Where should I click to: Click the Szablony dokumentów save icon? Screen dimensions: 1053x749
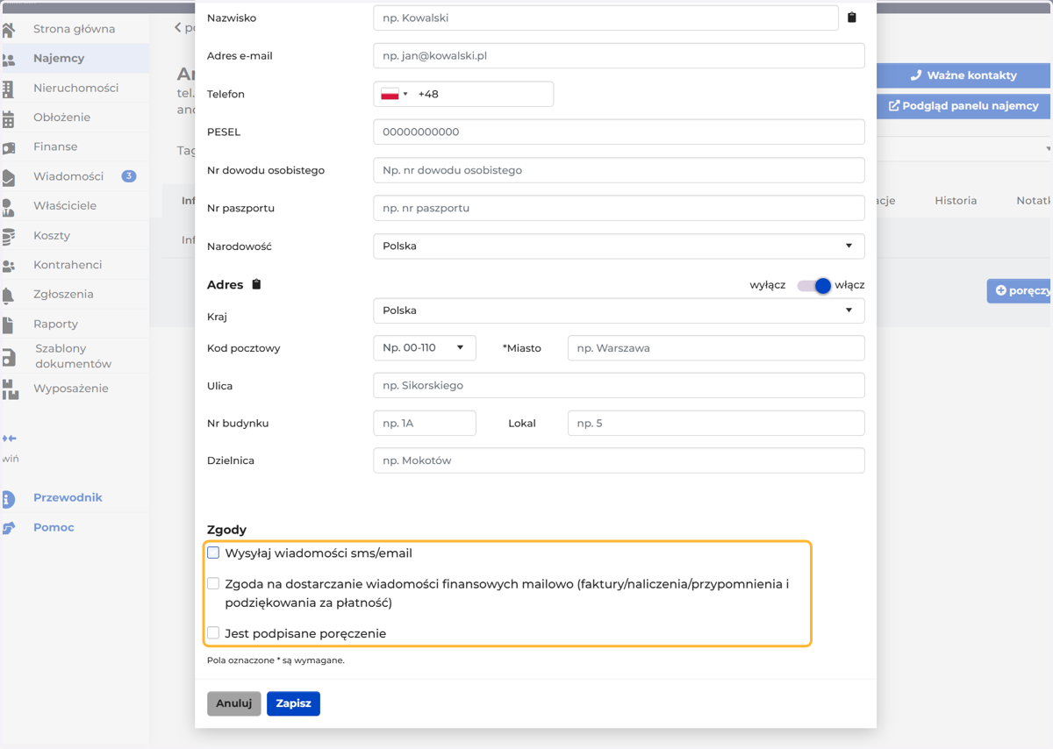8,357
